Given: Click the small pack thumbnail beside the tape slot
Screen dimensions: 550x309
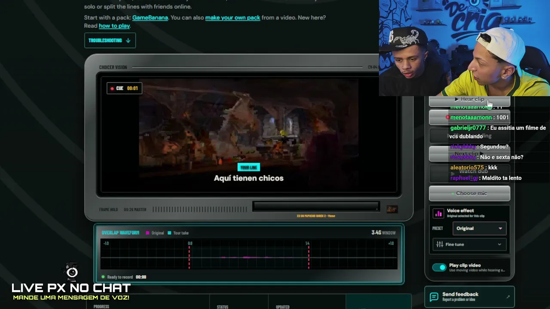Looking at the screenshot, I should point(392,209).
